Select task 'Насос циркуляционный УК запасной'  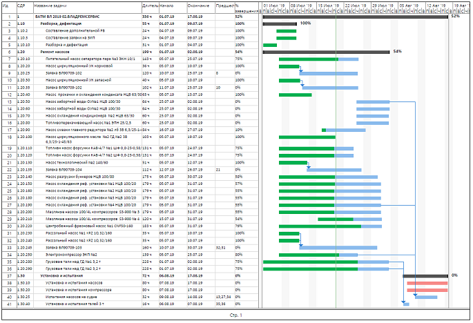(79, 80)
